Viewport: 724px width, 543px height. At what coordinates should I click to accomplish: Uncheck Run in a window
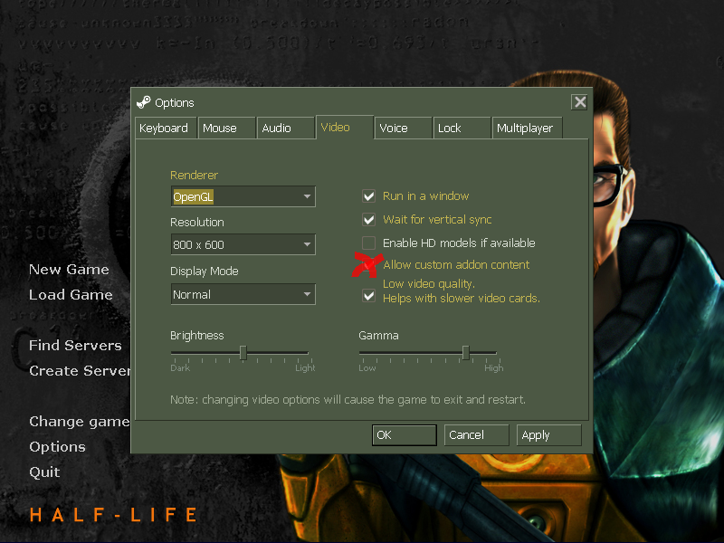click(368, 196)
